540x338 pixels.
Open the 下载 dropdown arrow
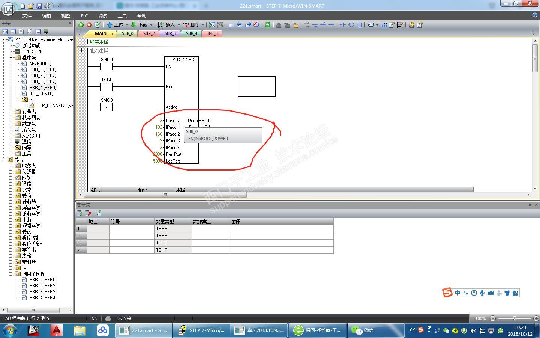click(151, 25)
